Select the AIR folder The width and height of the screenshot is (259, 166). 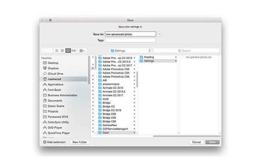(117, 80)
